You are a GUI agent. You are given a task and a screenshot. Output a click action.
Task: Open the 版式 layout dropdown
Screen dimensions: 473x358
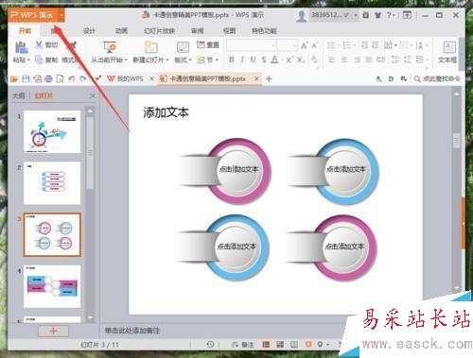(x=183, y=60)
